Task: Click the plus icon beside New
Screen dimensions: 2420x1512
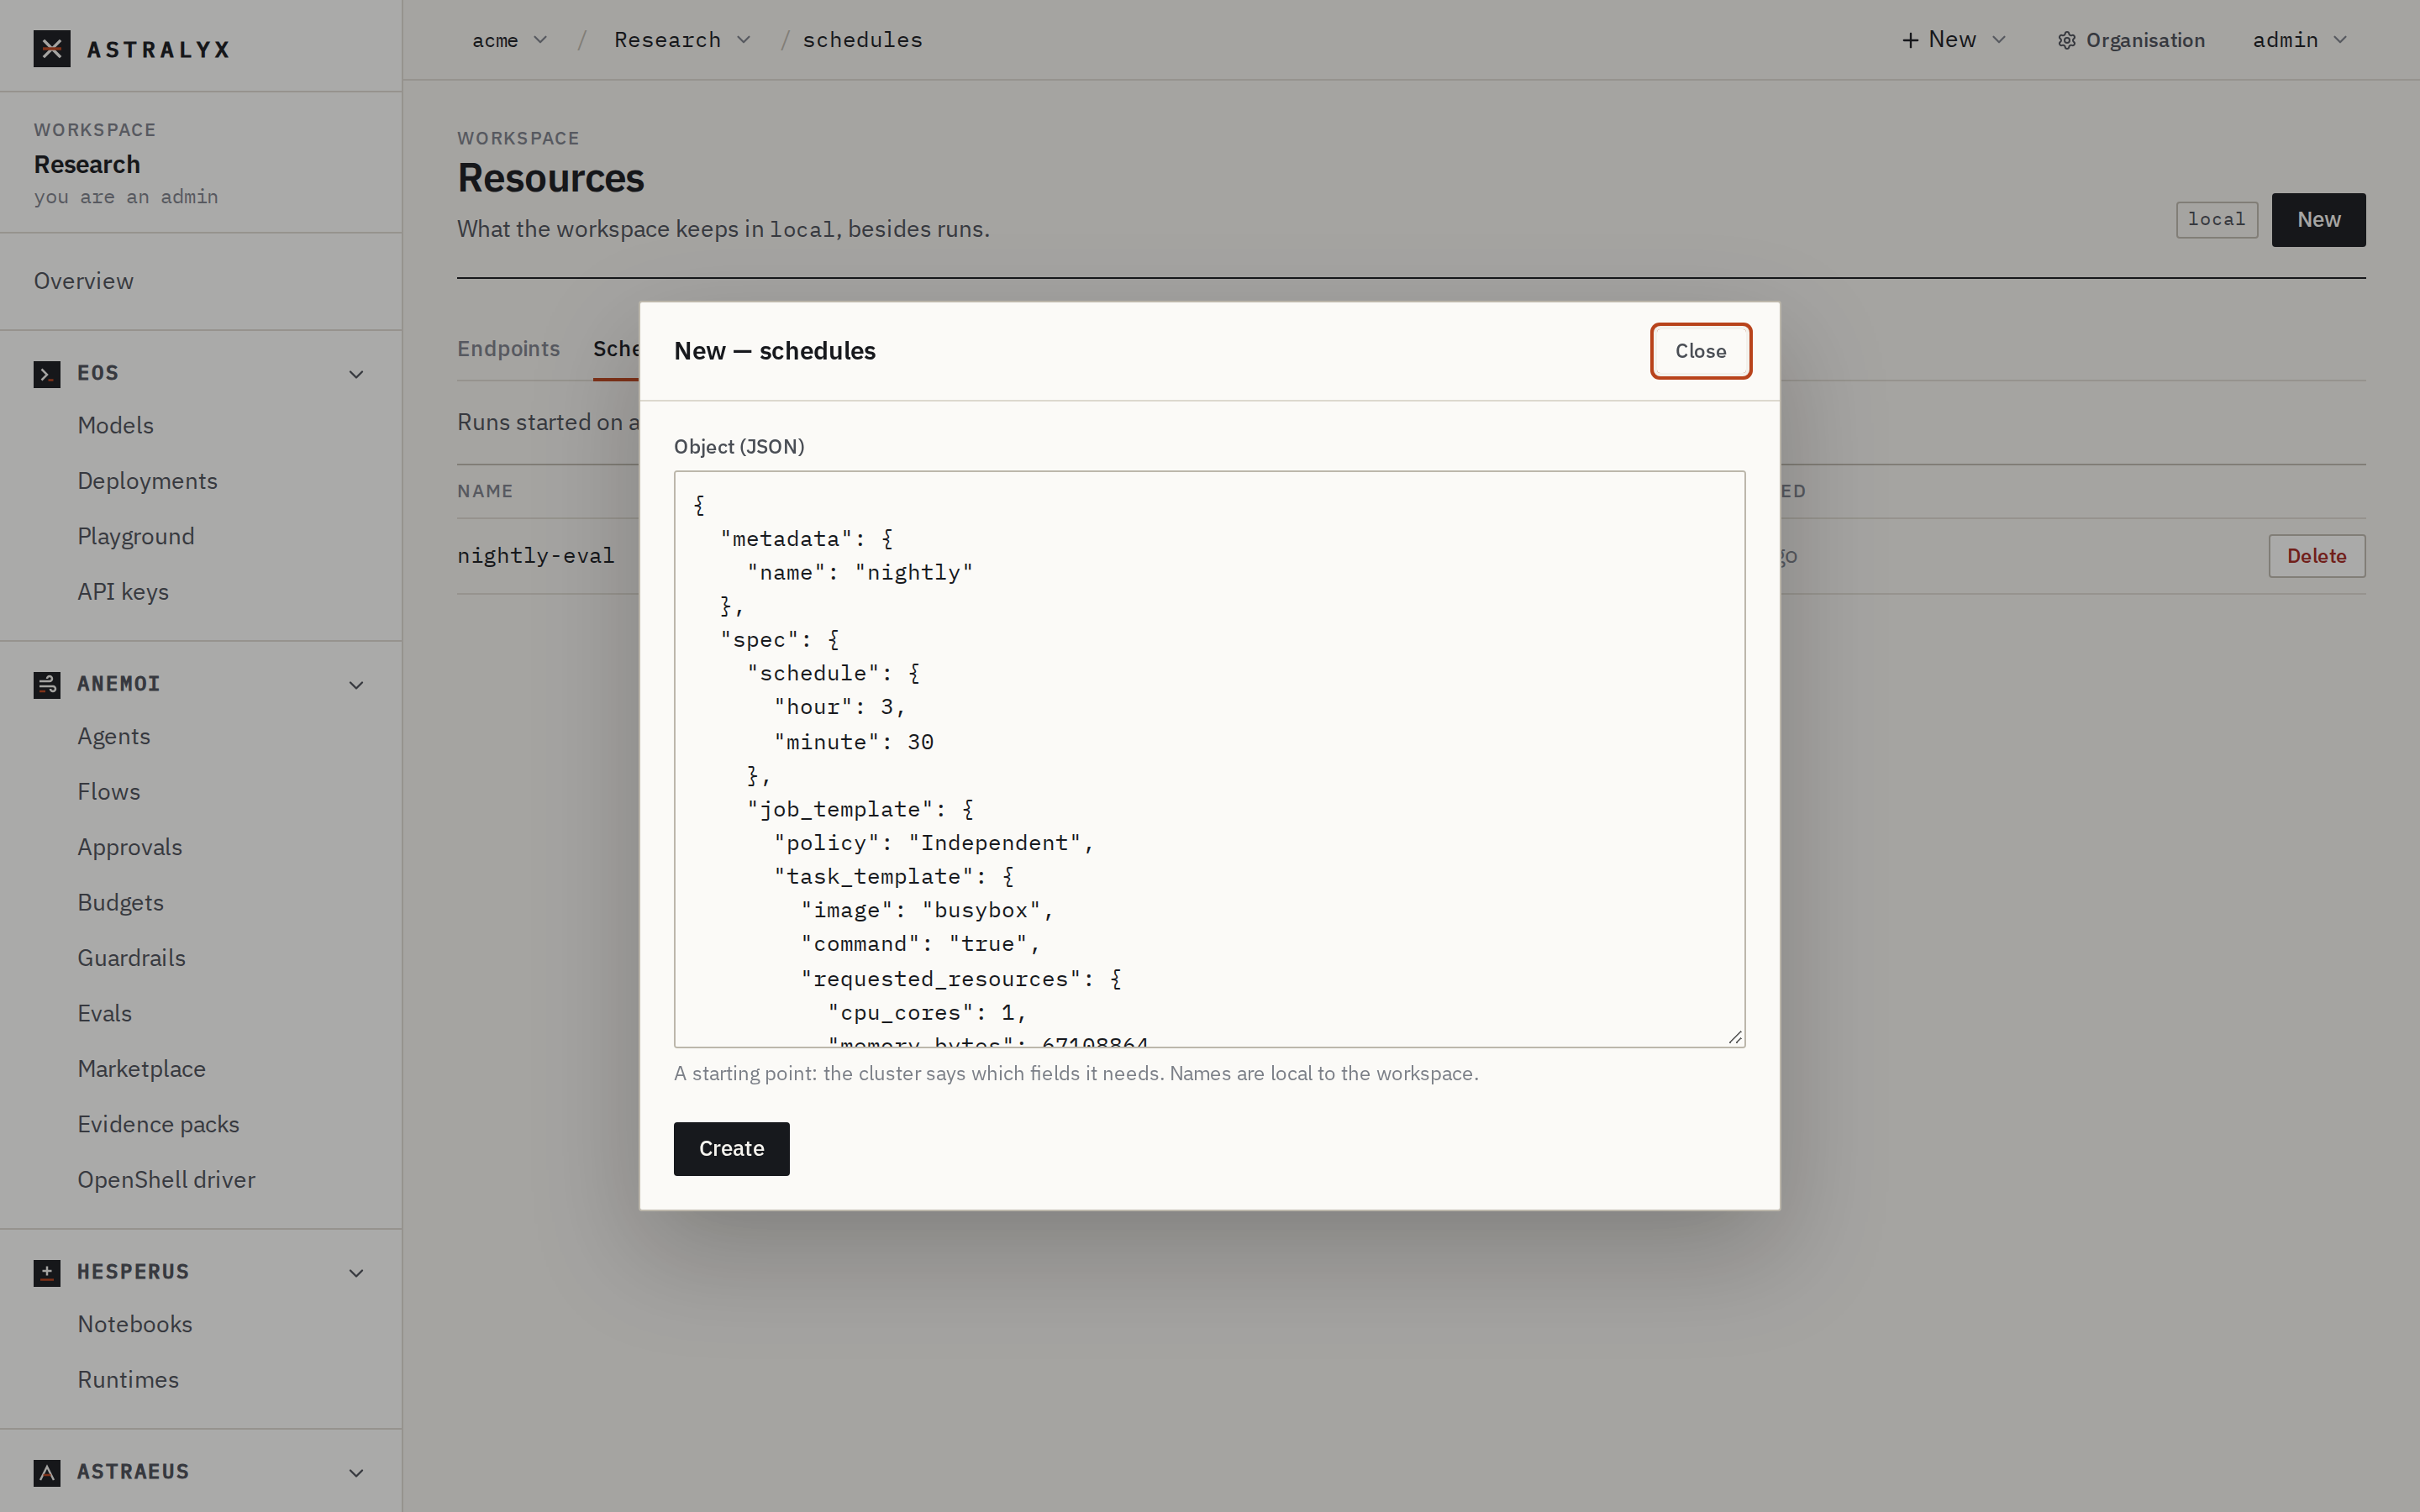Action: [x=1910, y=40]
